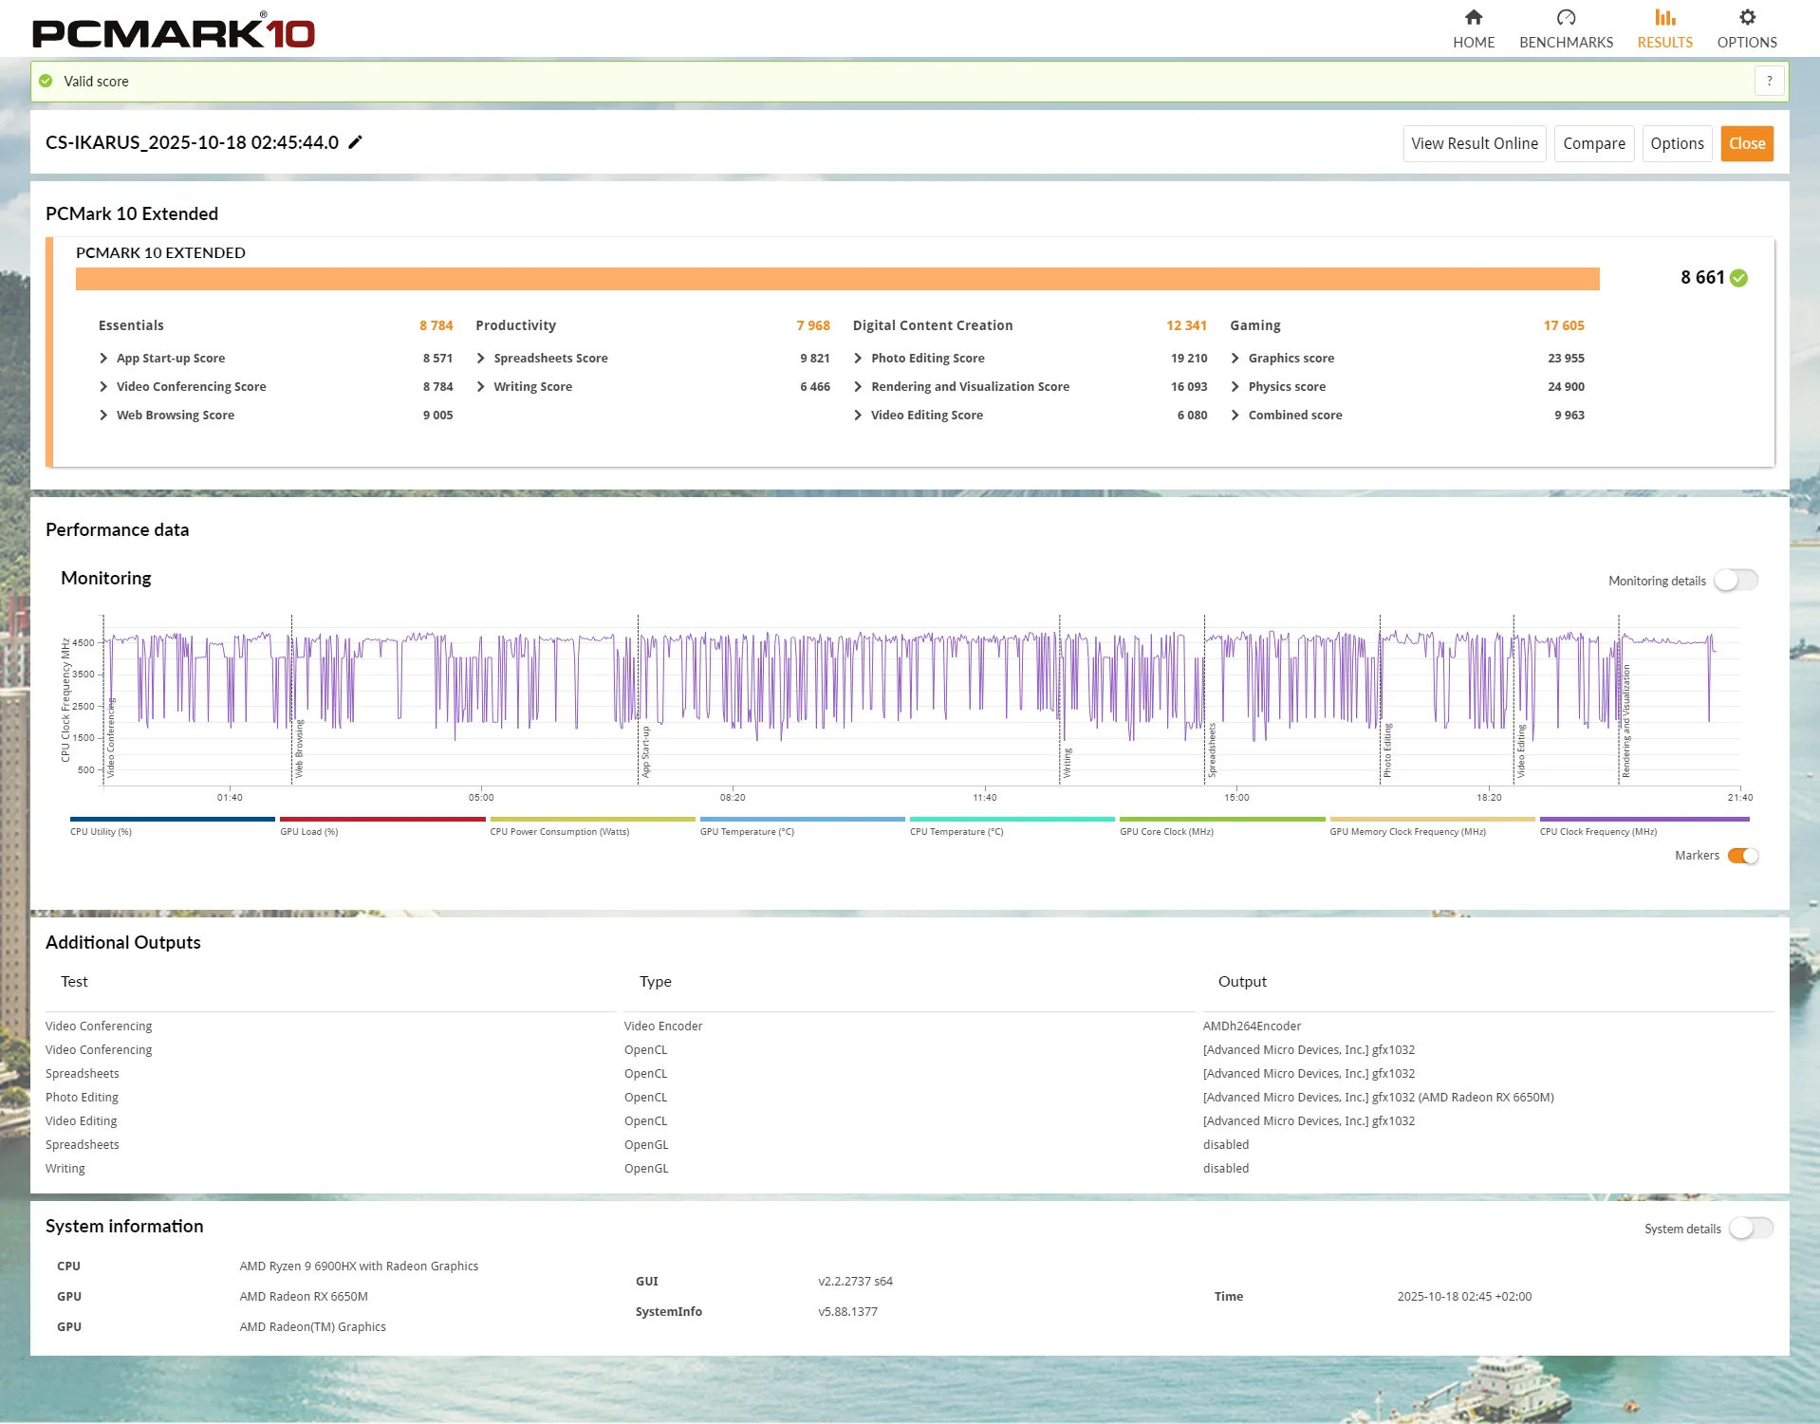Click the question mark help icon

point(1769,82)
